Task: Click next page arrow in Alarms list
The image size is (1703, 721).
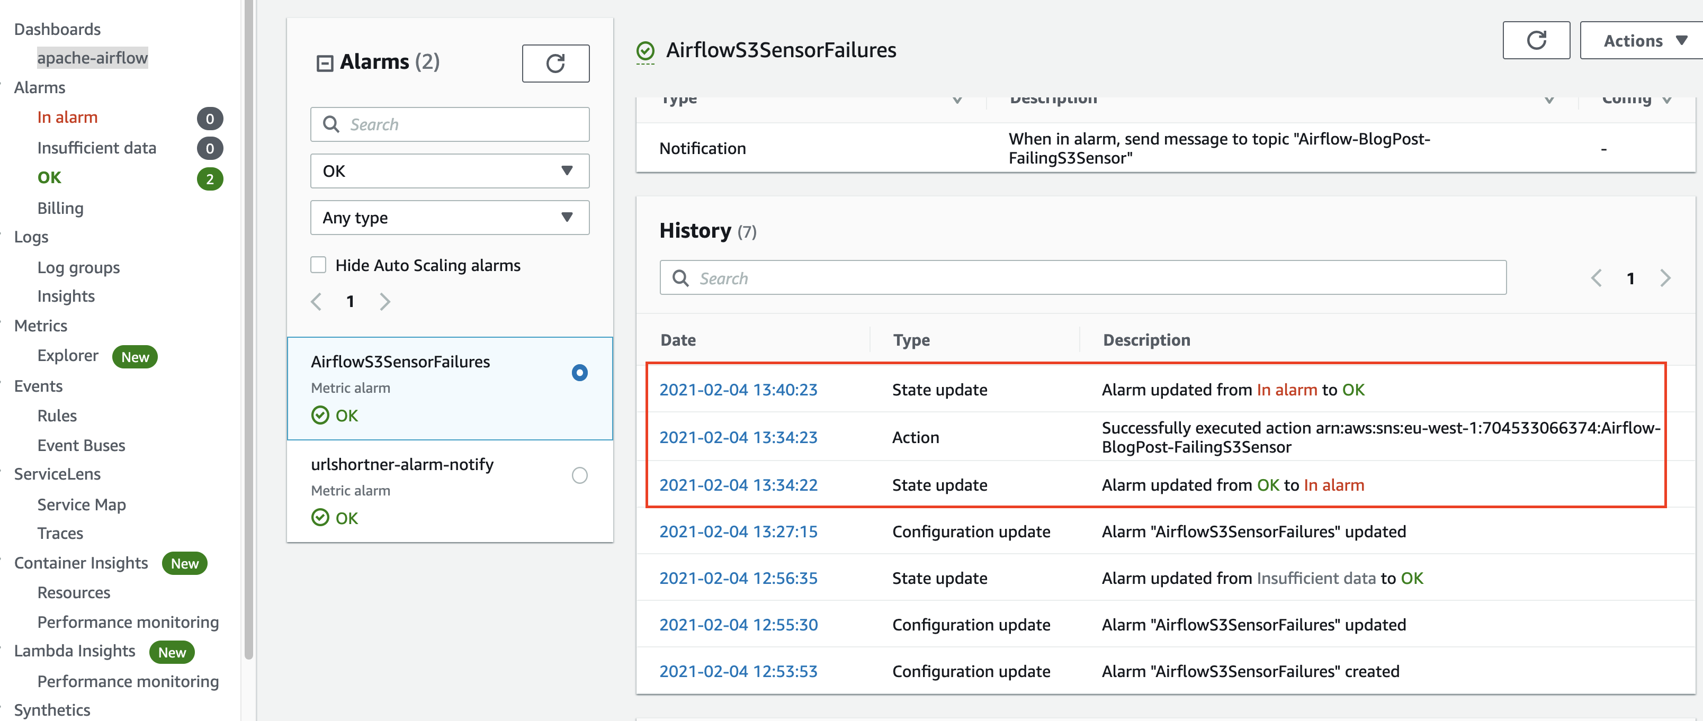Action: coord(385,302)
